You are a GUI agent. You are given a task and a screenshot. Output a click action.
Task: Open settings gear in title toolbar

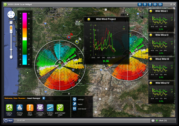pyautogui.click(x=140, y=4)
